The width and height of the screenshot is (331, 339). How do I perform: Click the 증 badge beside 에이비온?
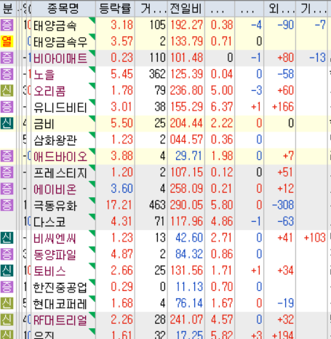[x=7, y=189]
